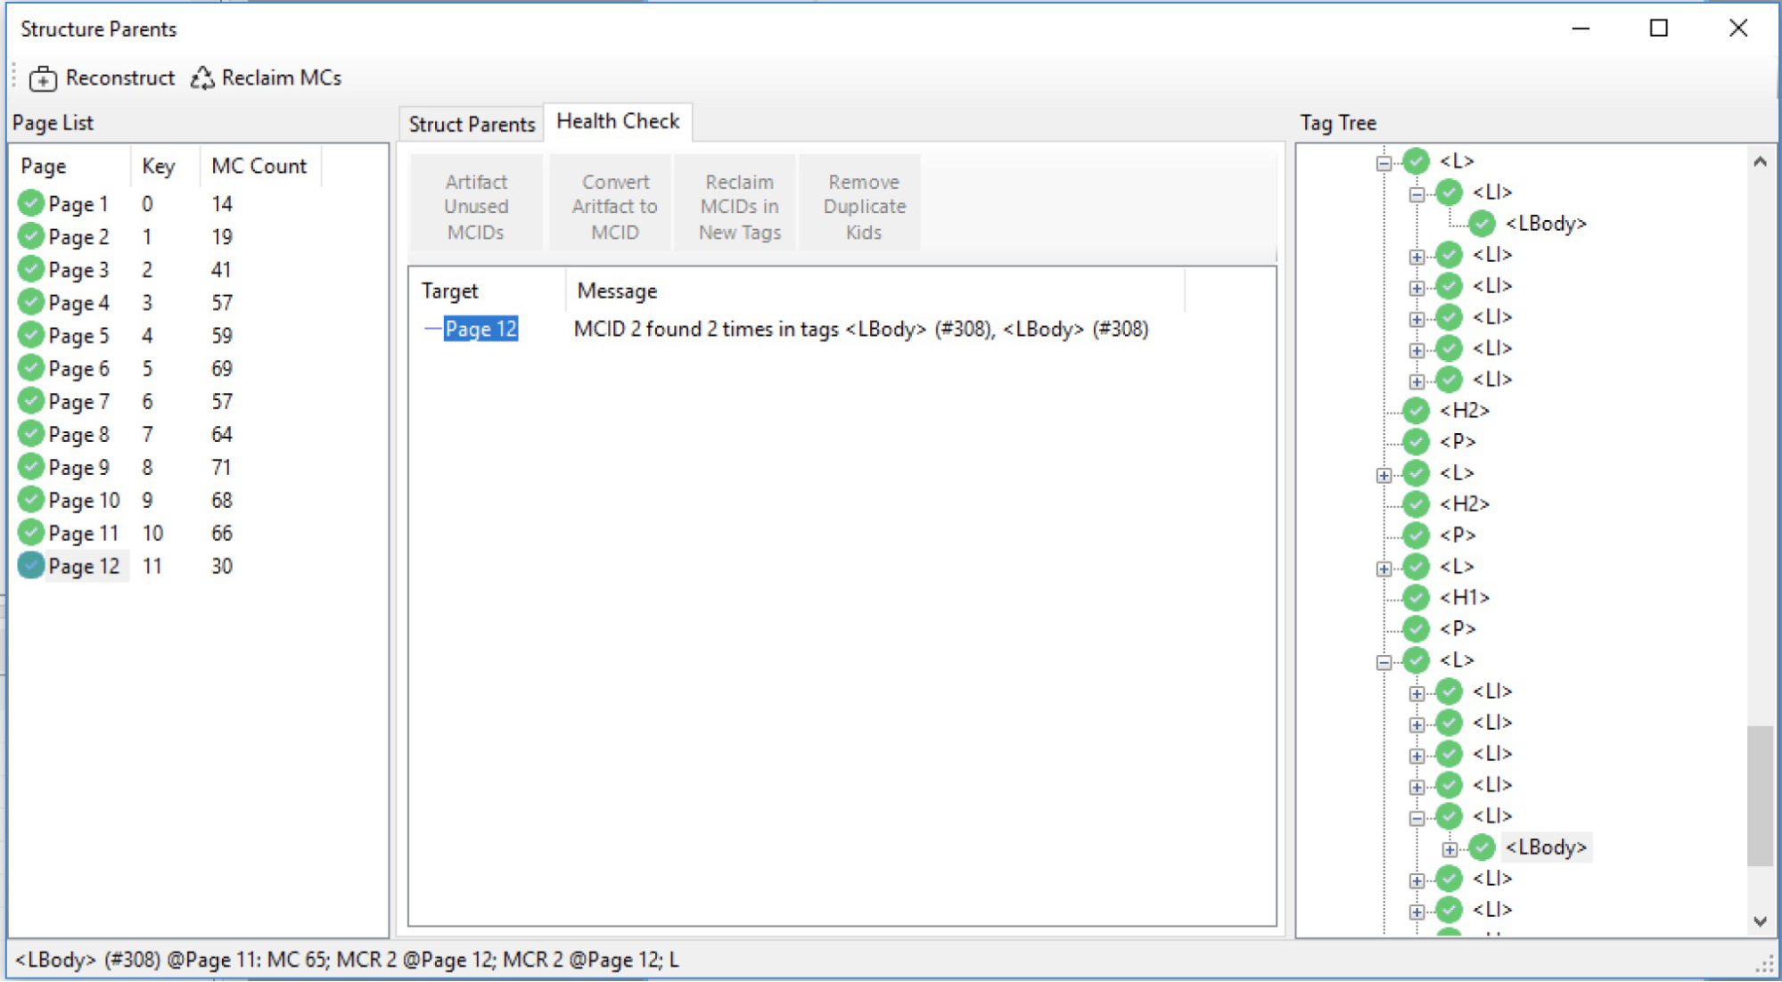Switch to the Struct Parents tab

[x=472, y=124]
